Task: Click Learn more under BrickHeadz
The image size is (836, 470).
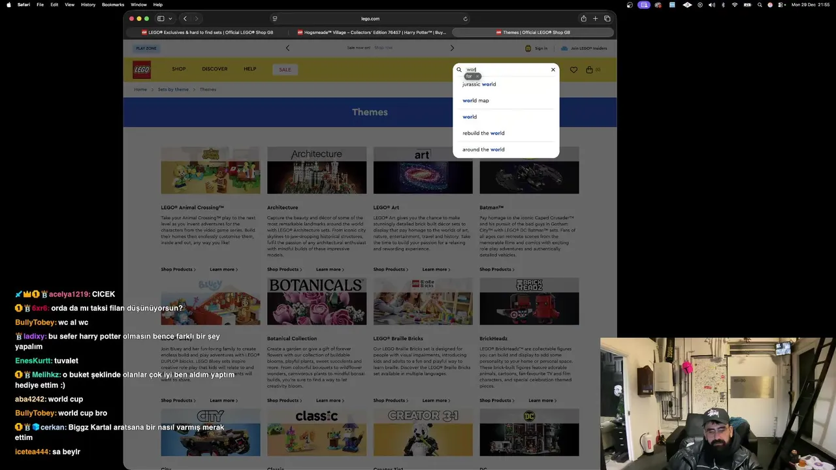Action: coord(542,401)
